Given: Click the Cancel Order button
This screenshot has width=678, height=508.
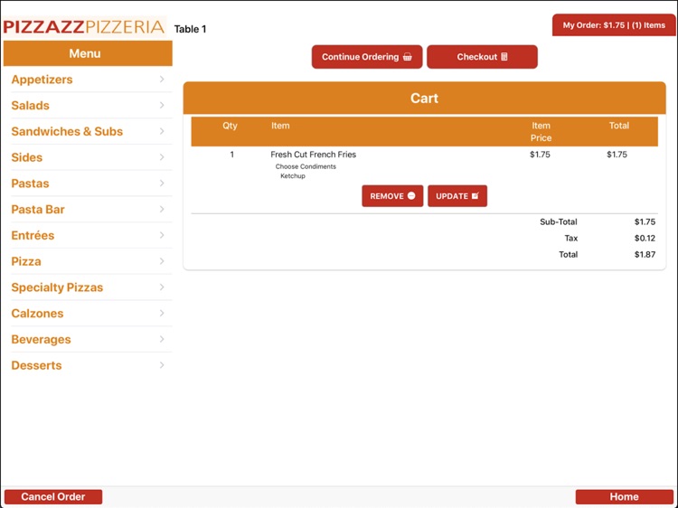Looking at the screenshot, I should click(x=53, y=496).
